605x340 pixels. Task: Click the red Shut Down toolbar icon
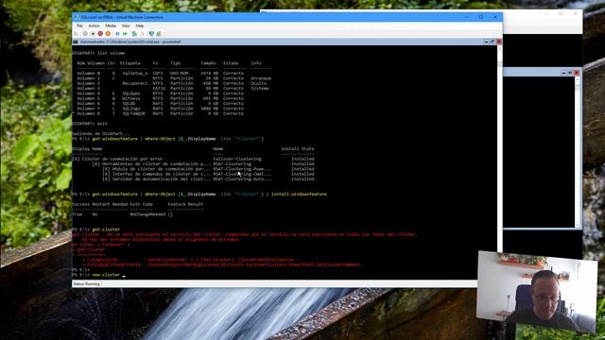(x=100, y=34)
